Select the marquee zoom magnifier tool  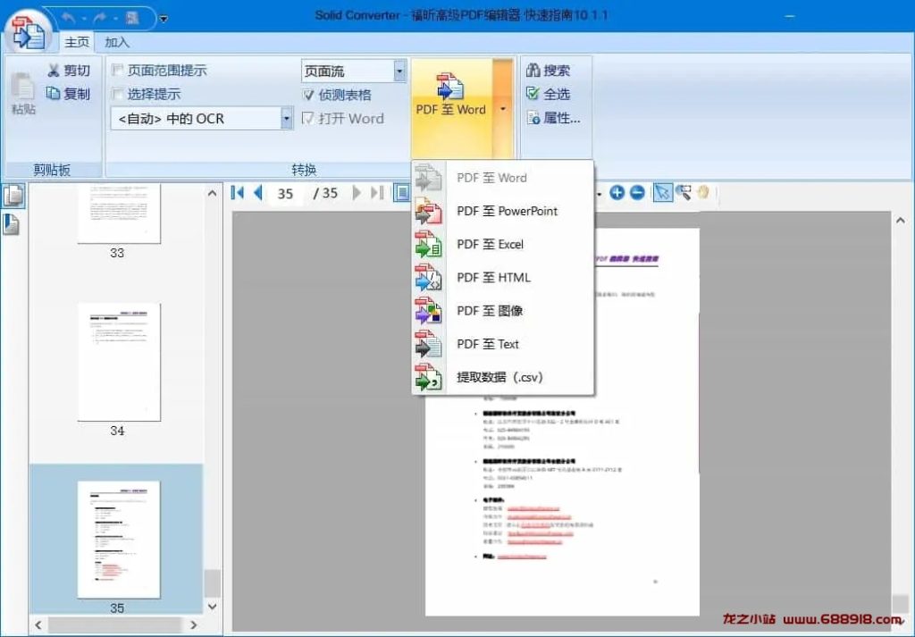pyautogui.click(x=684, y=192)
